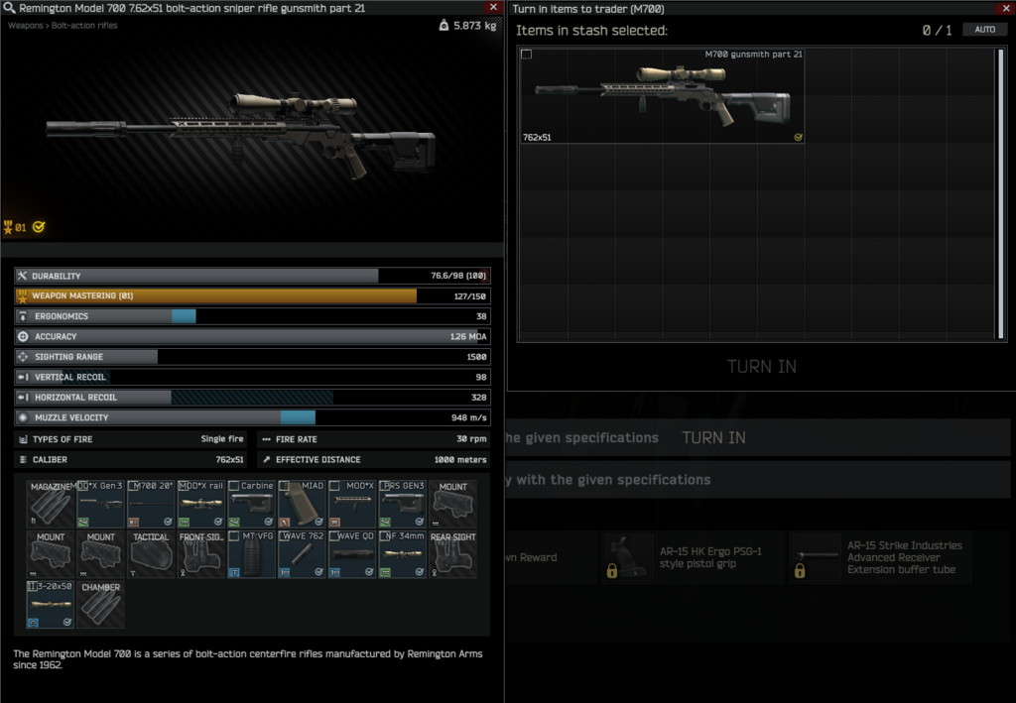
Task: Click the CHAMBER slot icon
Action: point(100,605)
